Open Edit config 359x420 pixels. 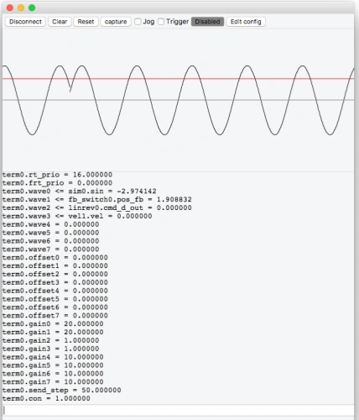tap(246, 22)
